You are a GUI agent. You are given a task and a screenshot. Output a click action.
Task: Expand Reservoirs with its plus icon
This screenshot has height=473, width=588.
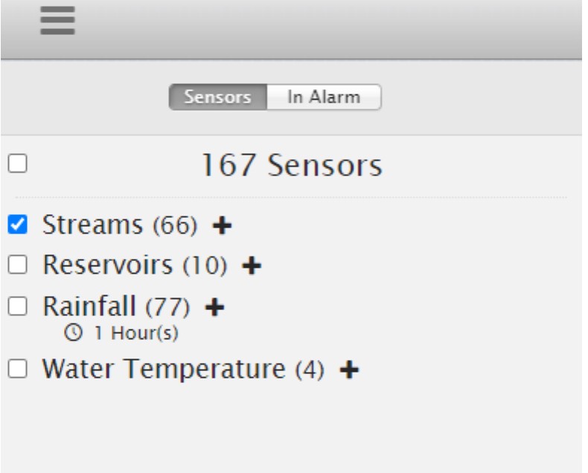[252, 266]
